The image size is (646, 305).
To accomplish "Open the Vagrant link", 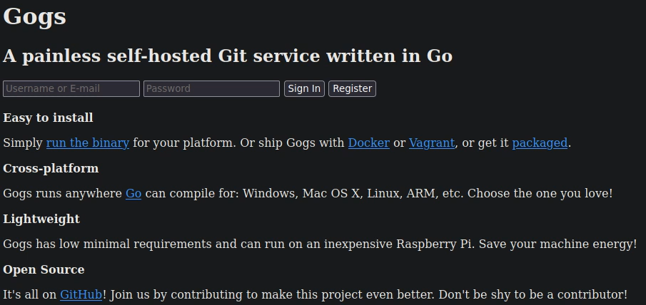I will click(x=431, y=143).
